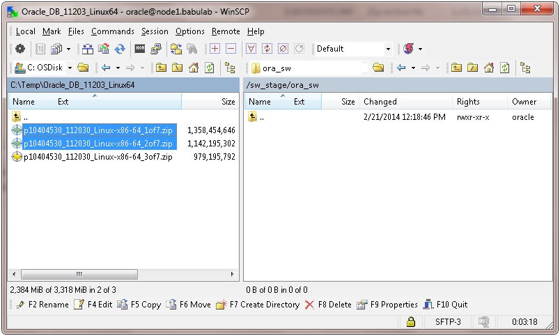The image size is (560, 336).
Task: Select file p10404530_112030_Linux-x86-64_3of7.zip
Action: [98, 157]
